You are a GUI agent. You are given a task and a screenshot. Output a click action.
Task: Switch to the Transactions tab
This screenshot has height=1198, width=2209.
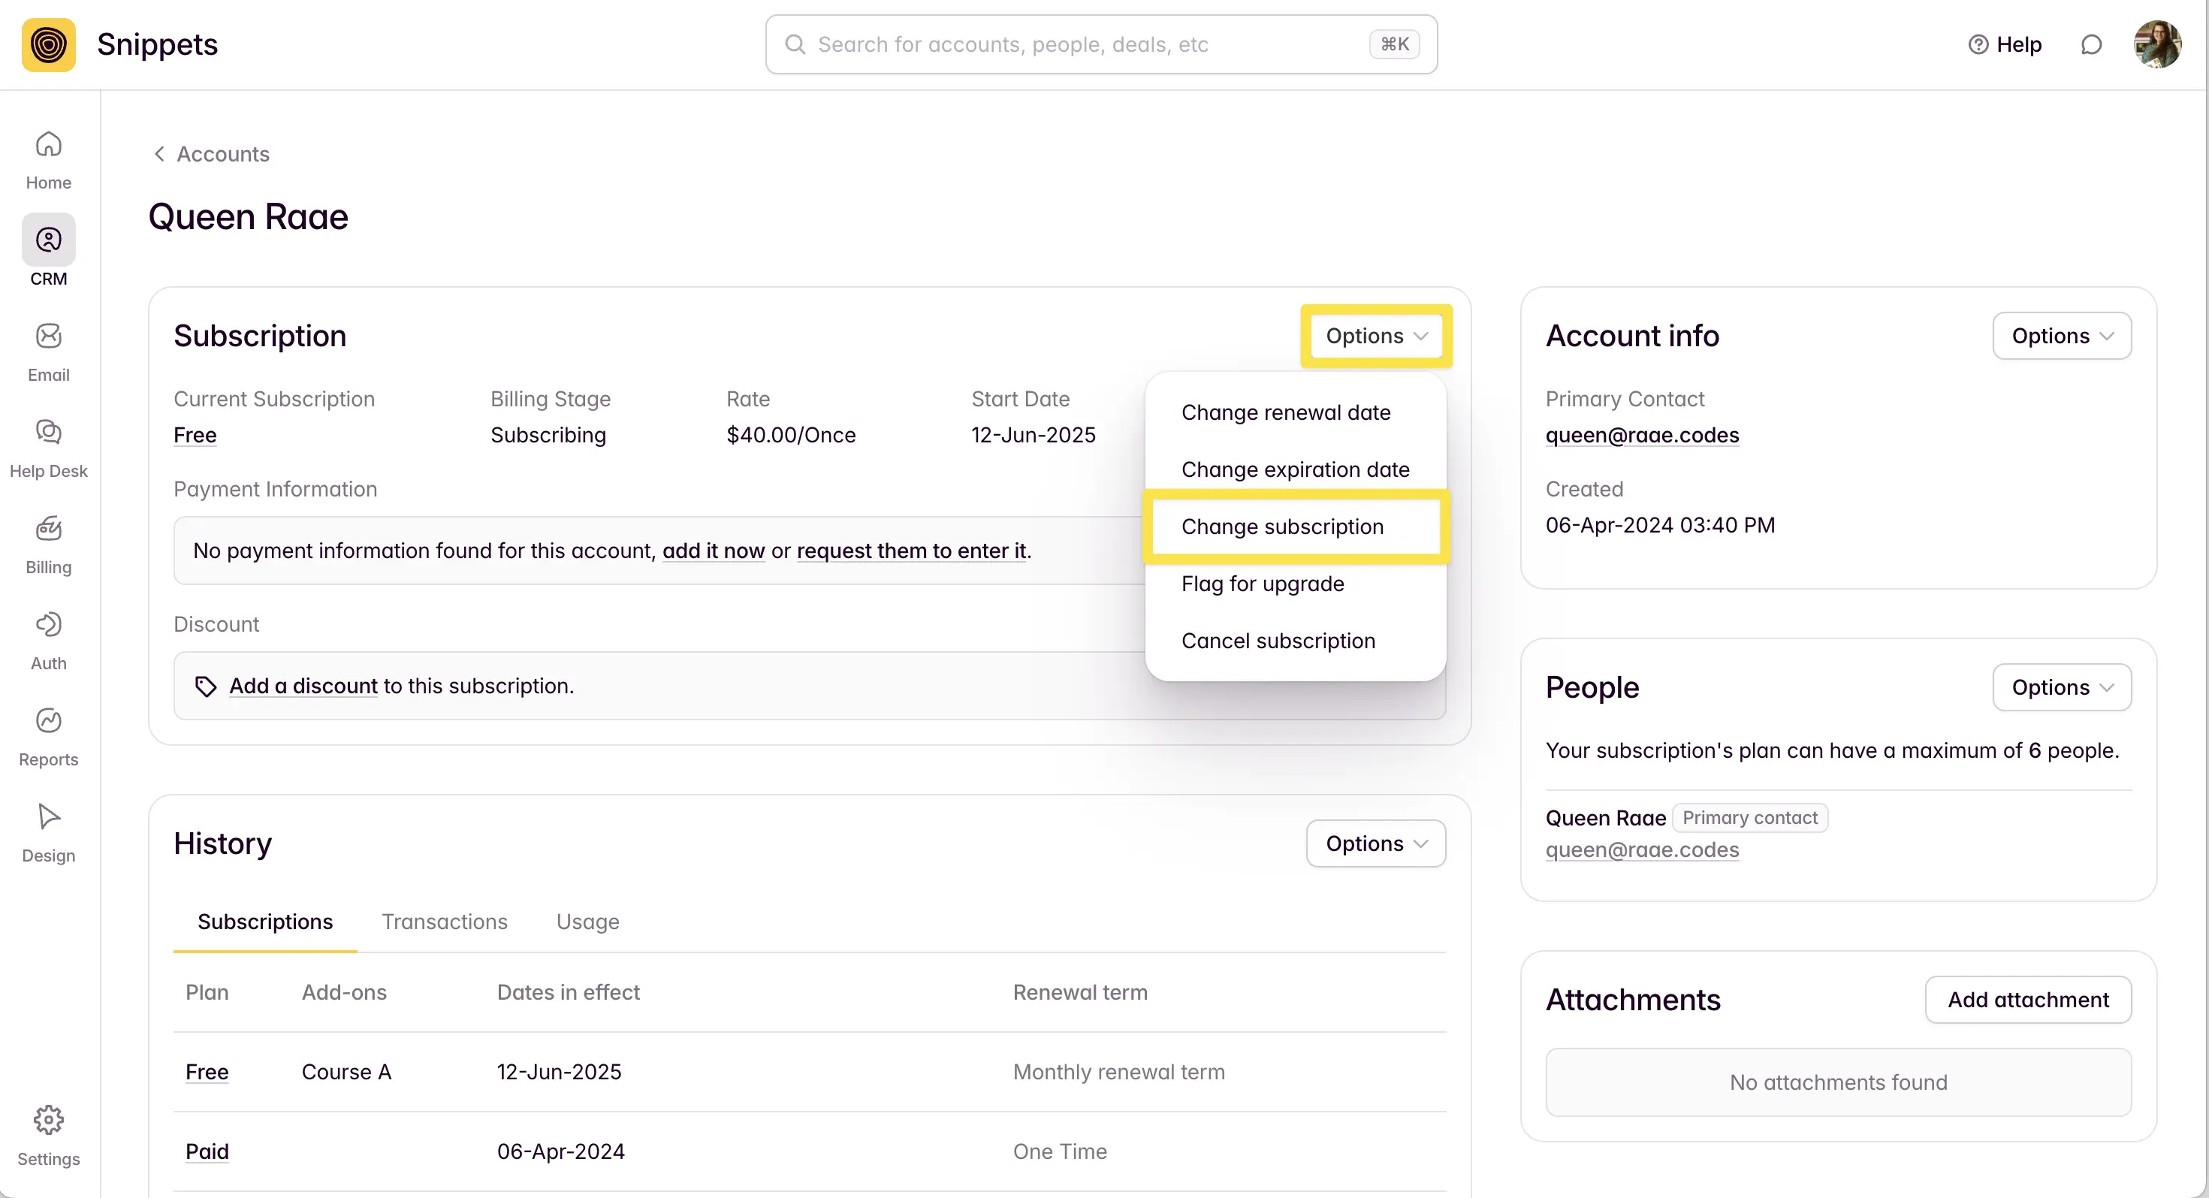(444, 922)
